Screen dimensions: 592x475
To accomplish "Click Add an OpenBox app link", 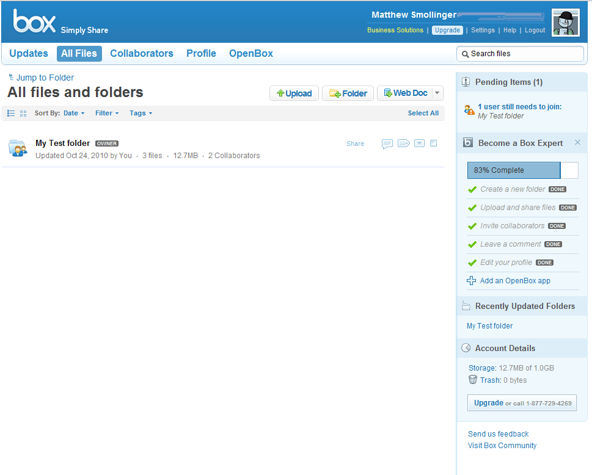I will [515, 281].
